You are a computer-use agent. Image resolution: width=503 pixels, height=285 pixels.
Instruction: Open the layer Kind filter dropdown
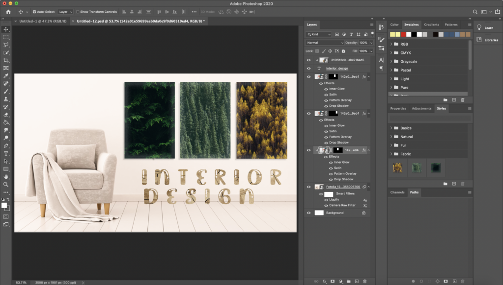tap(319, 34)
